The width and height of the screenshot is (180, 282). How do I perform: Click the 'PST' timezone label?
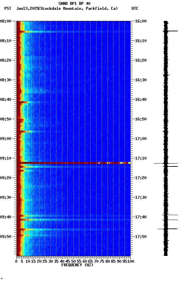[x=8, y=8]
